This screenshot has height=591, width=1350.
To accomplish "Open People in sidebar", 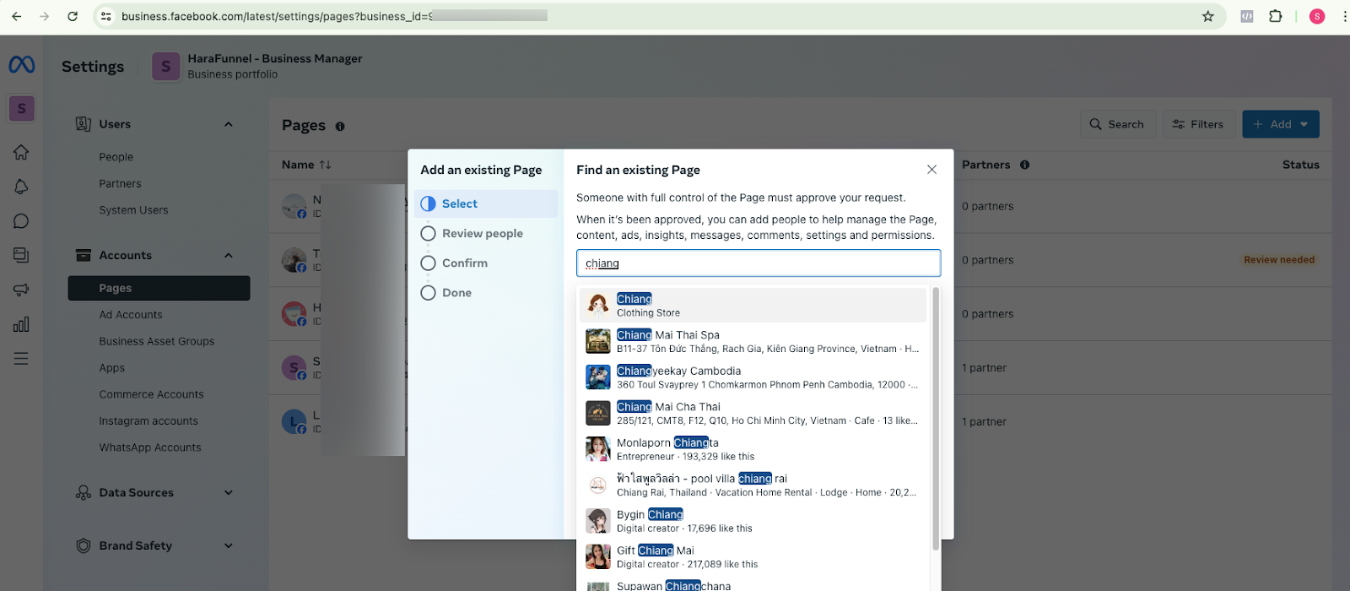I will 116,157.
